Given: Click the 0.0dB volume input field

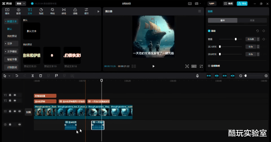Looking at the screenshot, I should (x=251, y=39).
